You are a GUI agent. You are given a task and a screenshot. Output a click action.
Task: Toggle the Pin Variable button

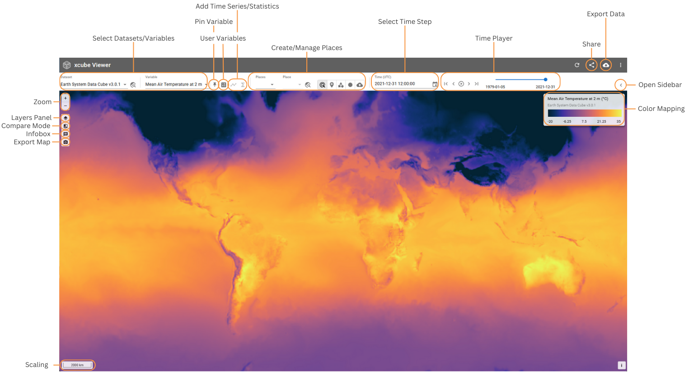(215, 85)
